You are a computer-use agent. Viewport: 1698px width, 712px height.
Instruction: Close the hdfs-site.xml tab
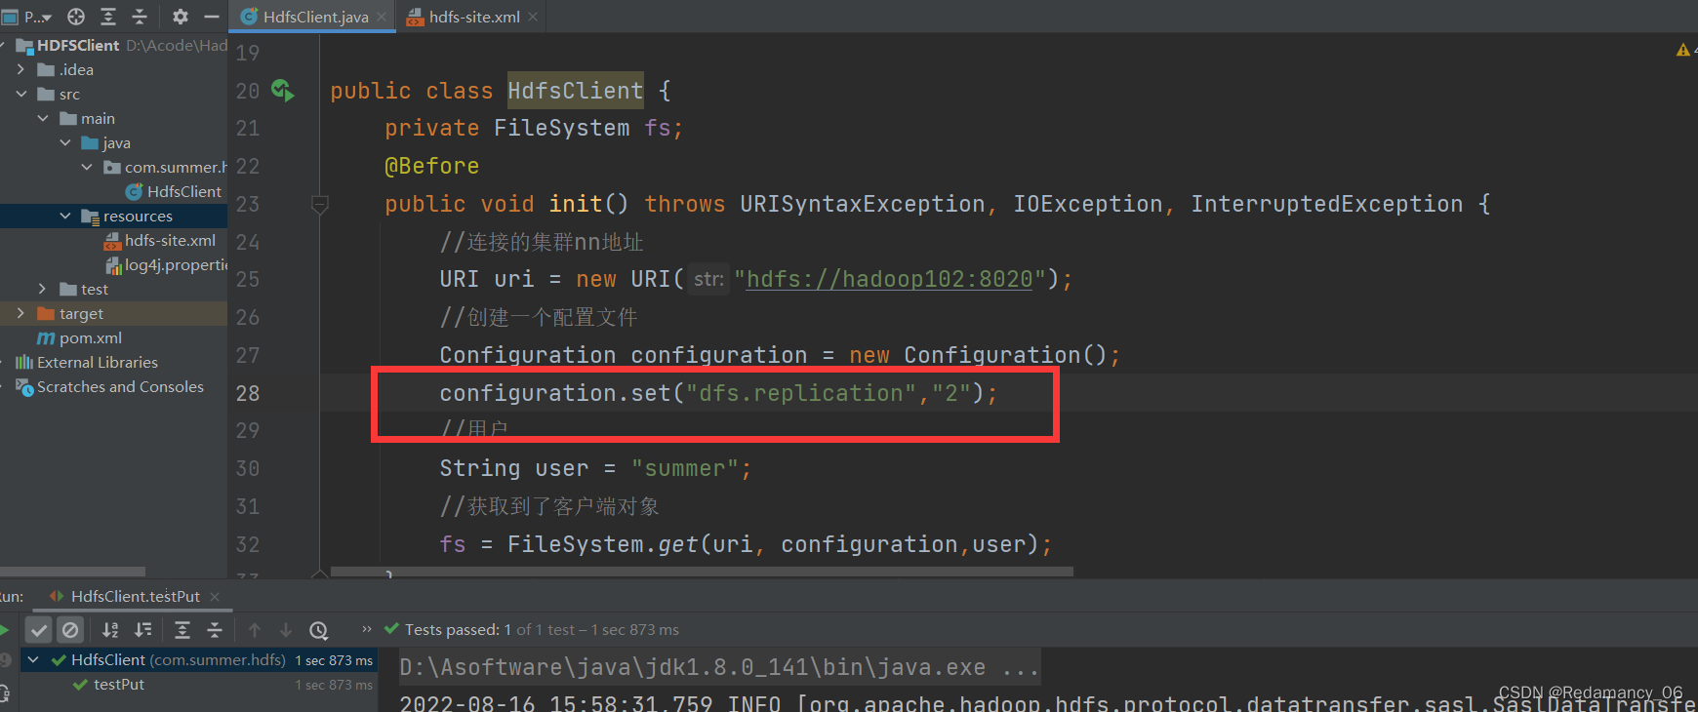pos(533,17)
